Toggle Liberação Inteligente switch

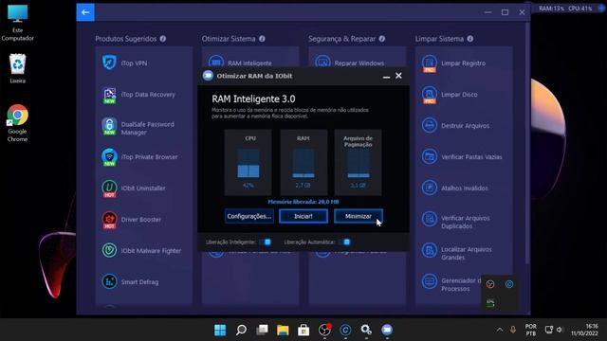[x=266, y=242]
